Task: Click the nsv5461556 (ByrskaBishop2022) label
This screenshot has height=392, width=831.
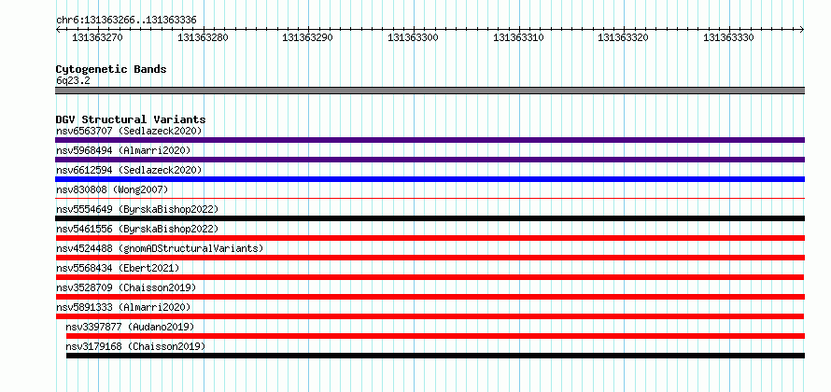Action: click(x=137, y=229)
